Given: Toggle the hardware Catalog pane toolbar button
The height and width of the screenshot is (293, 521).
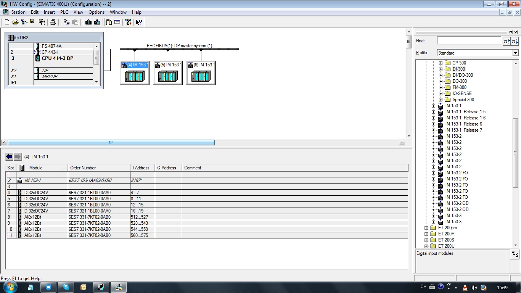Looking at the screenshot, I should point(109,22).
